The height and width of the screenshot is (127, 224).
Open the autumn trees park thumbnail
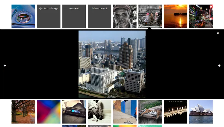coord(23,112)
